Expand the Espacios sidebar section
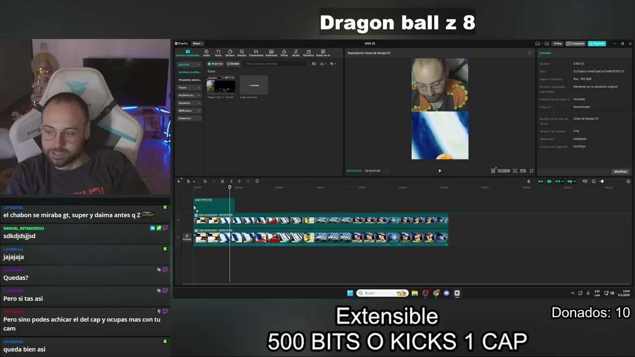 tap(189, 103)
